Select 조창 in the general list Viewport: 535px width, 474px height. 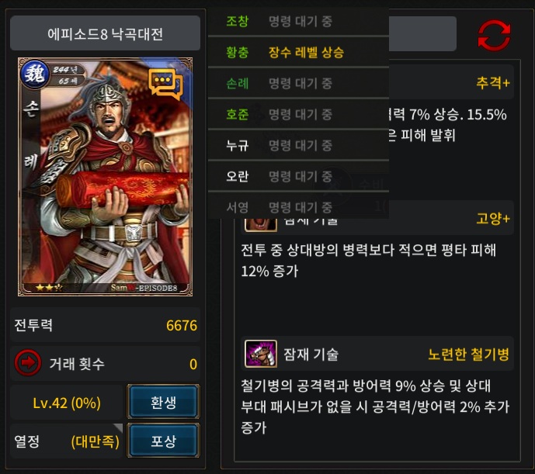pos(298,21)
